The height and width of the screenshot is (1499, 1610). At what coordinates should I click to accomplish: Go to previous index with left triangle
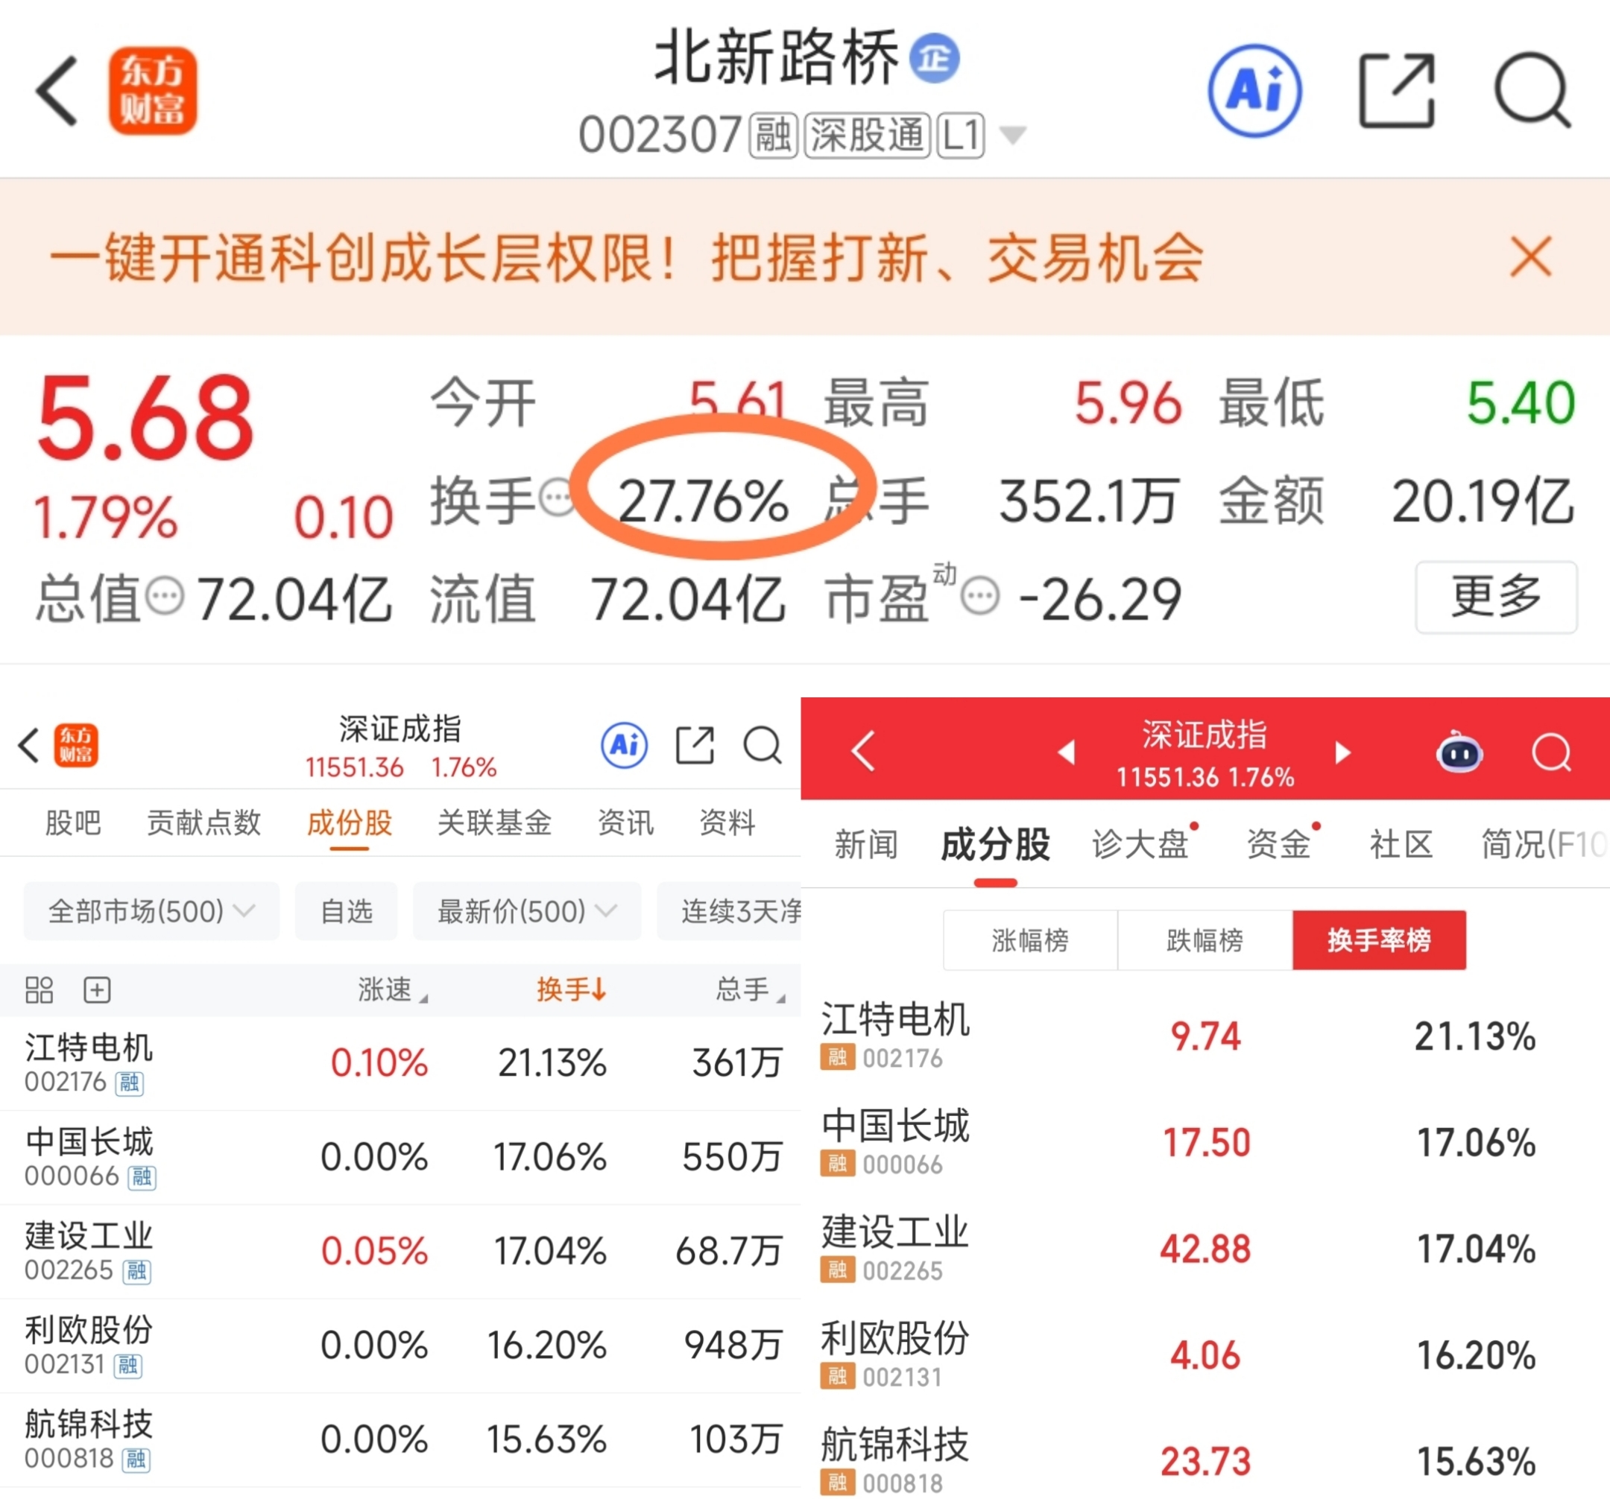1067,752
